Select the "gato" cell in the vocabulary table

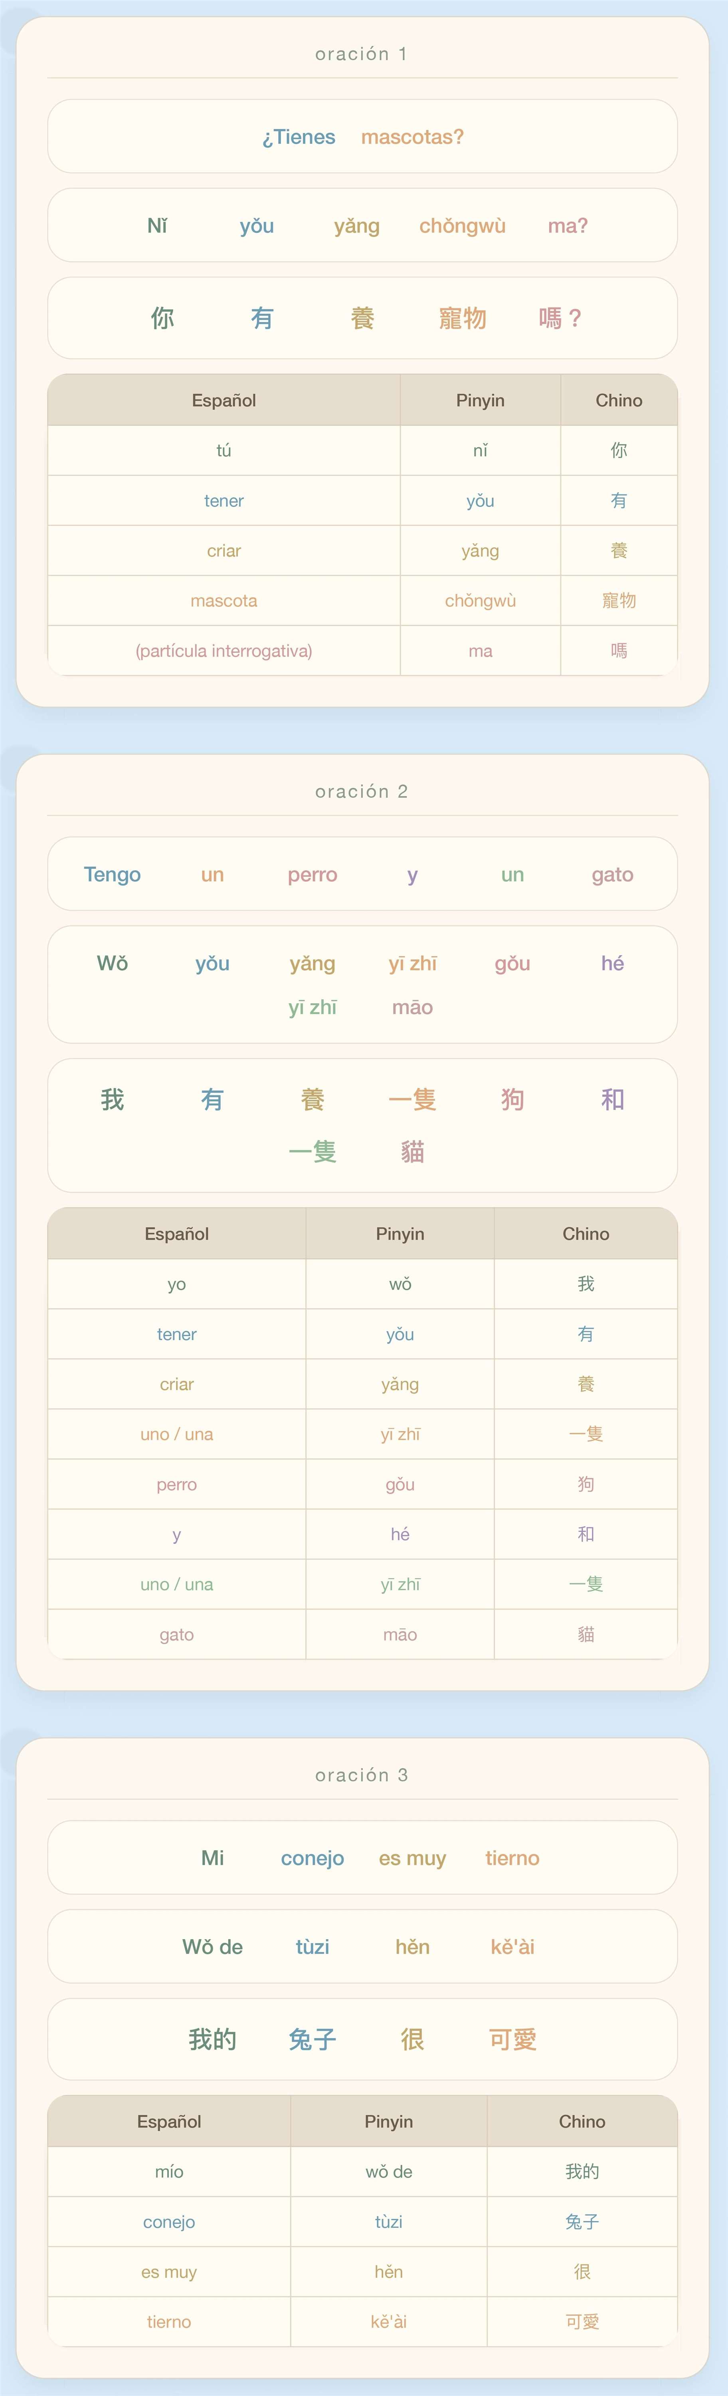(x=177, y=1634)
